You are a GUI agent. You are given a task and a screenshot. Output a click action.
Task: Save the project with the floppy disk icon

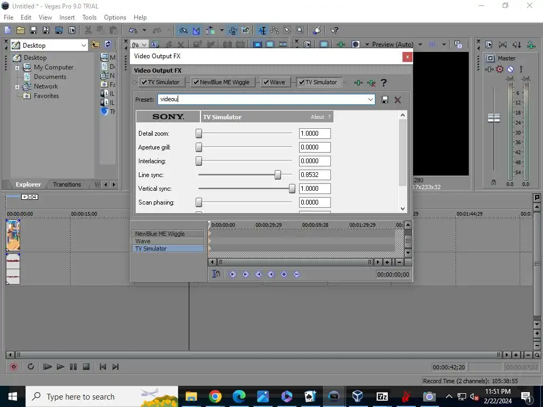[x=33, y=30]
